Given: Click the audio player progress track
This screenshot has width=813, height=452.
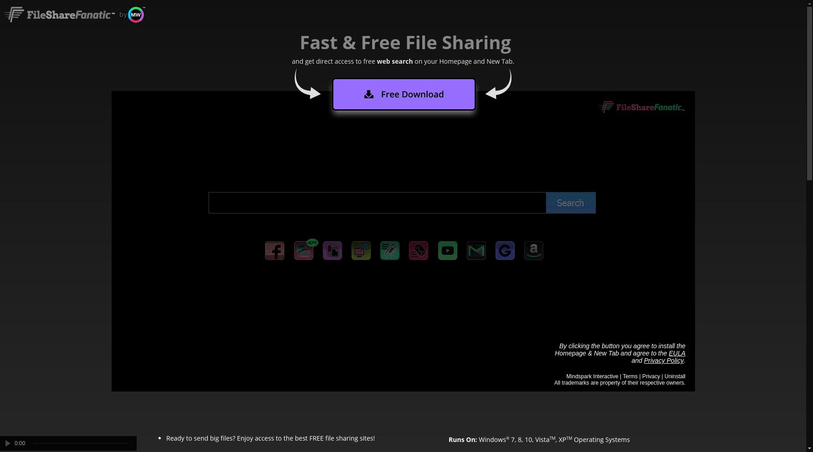Looking at the screenshot, I should 81,443.
